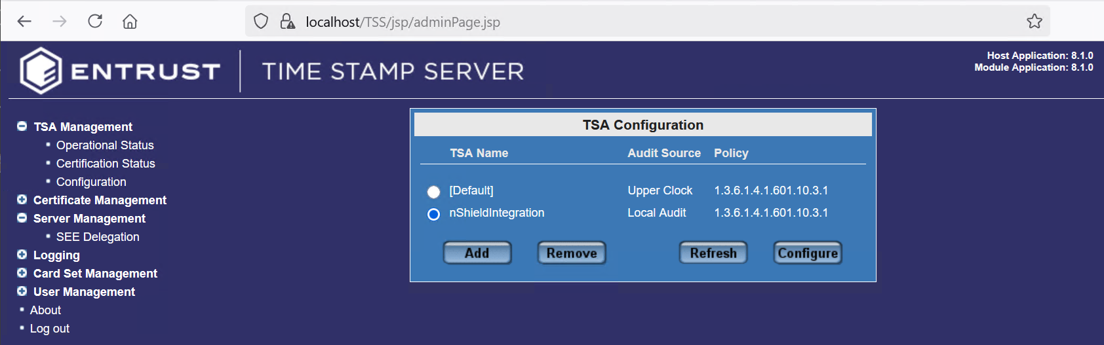This screenshot has width=1104, height=345.
Task: Click the 'TIME STAMP SERVER' banner title
Action: [x=393, y=71]
